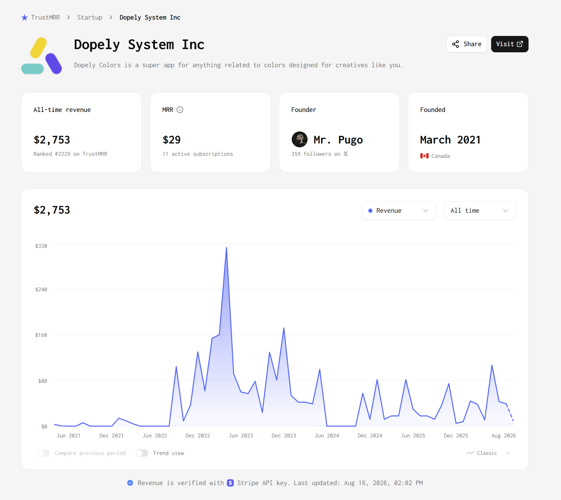Open the Revenue metric dropdown
The height and width of the screenshot is (500, 561).
click(x=399, y=210)
